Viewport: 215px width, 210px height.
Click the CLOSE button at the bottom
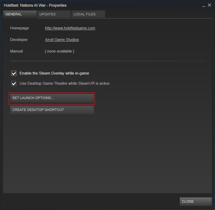pos(195,201)
